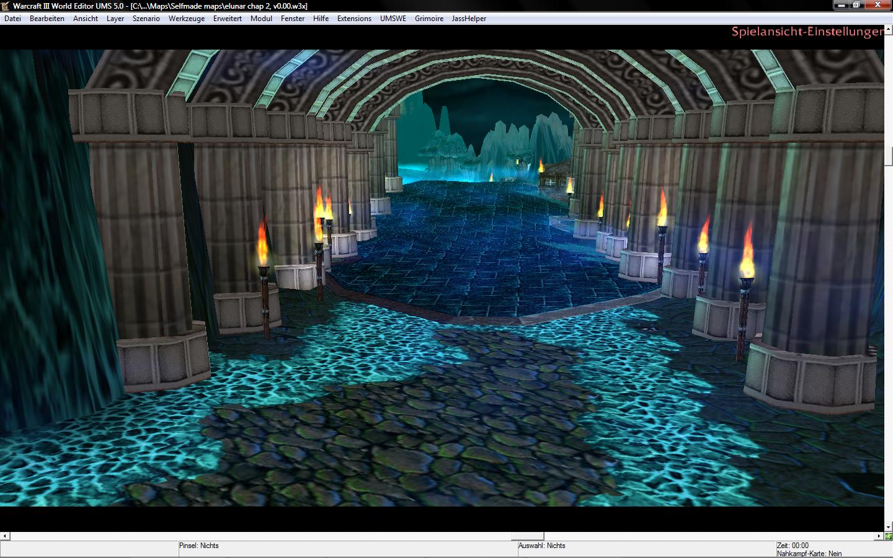Click the horizontal scrollbar thumb
The image size is (893, 558).
(x=527, y=536)
